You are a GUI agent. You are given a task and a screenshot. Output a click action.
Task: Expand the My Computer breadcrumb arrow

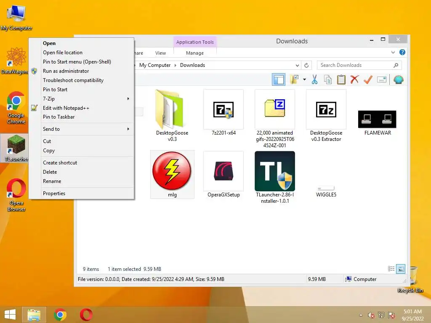click(x=176, y=65)
